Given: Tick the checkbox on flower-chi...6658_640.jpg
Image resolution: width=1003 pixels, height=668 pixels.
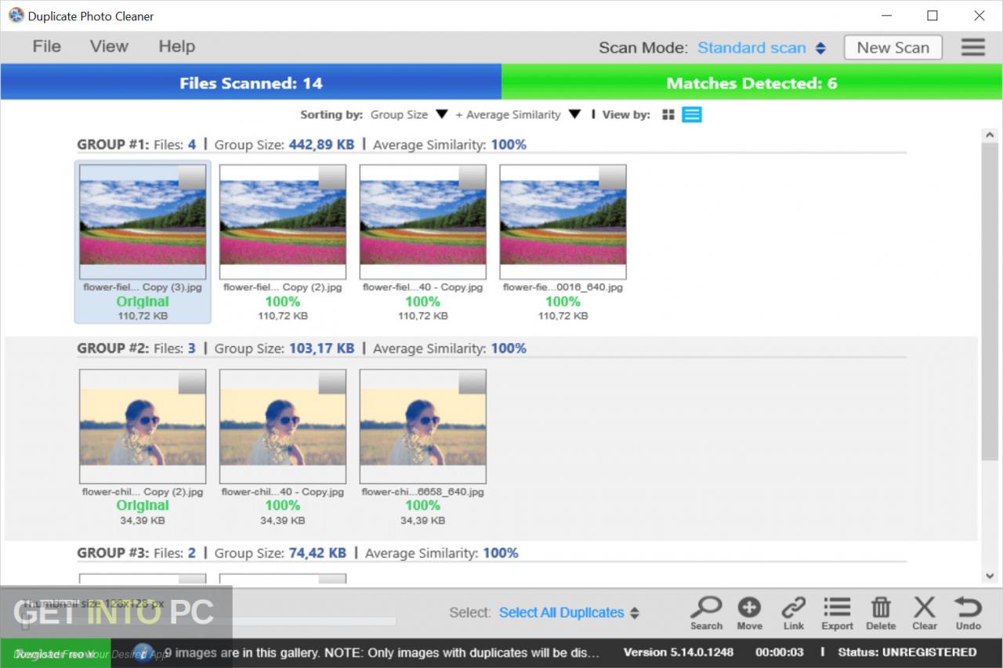Looking at the screenshot, I should coord(473,381).
